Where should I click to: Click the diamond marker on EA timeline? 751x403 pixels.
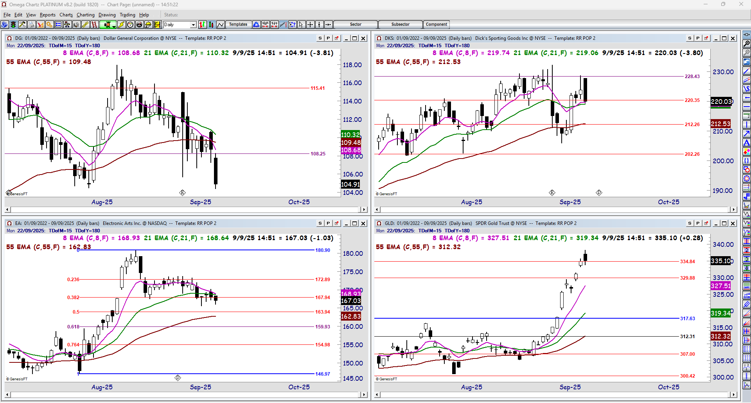[178, 378]
